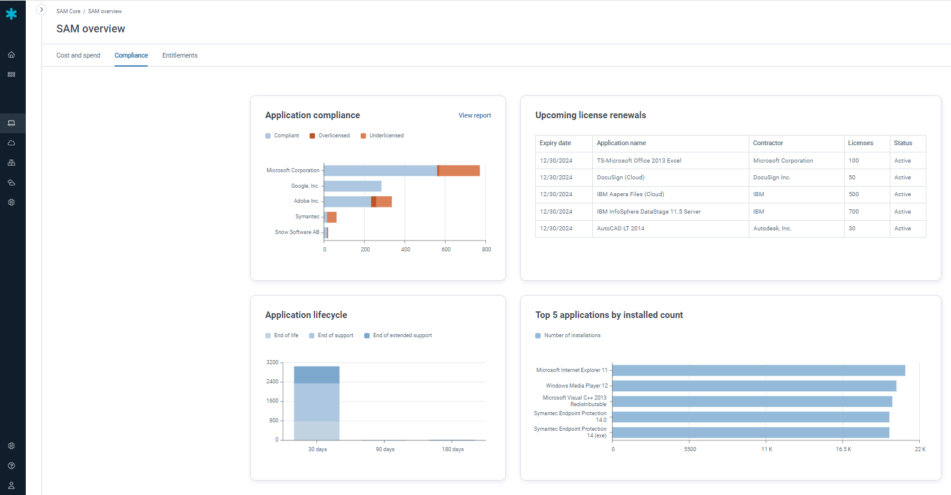This screenshot has width=951, height=495.
Task: Open the user profile icon
Action: point(11,485)
